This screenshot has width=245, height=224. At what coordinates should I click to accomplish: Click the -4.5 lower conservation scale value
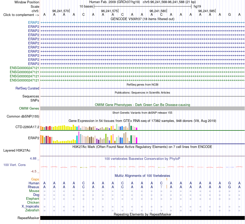(34, 171)
